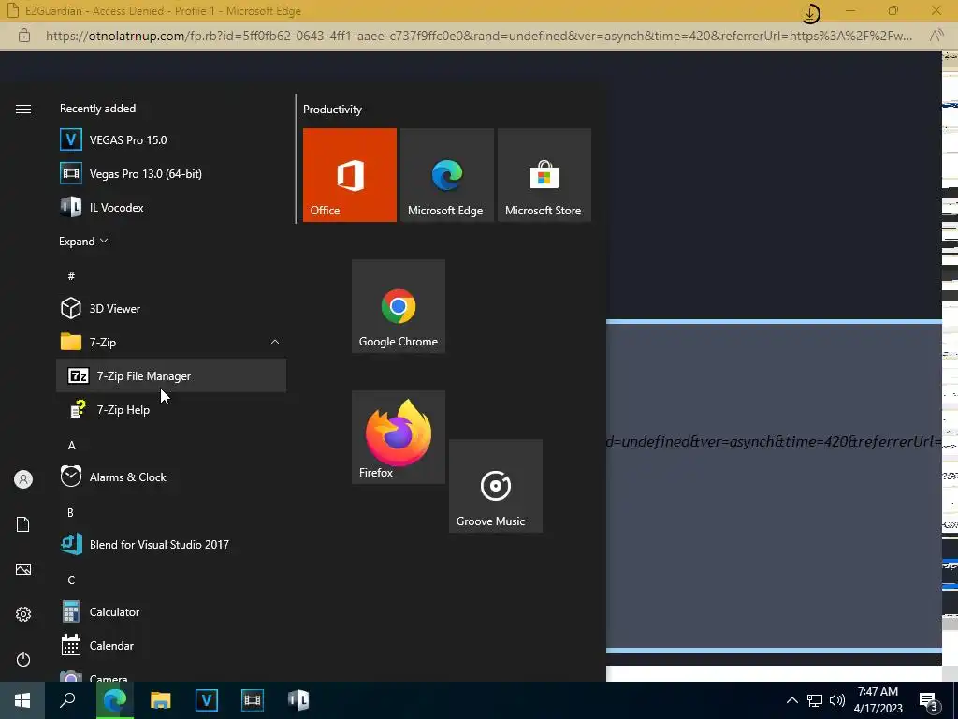Switch to Microsoft Edge on the taskbar
958x719 pixels.
click(114, 700)
